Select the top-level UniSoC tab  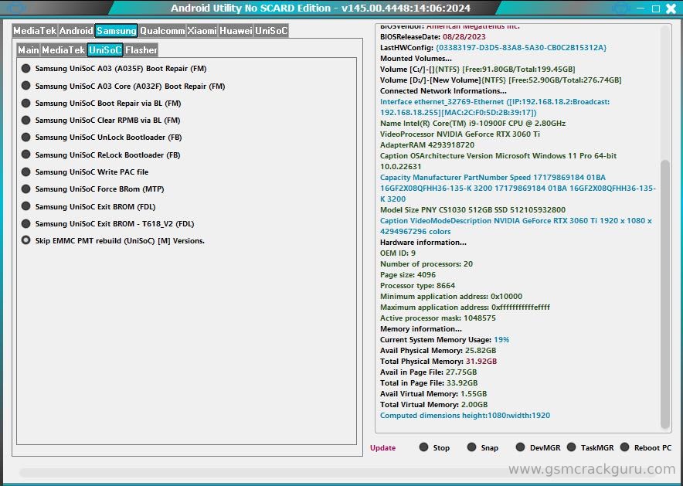[271, 31]
